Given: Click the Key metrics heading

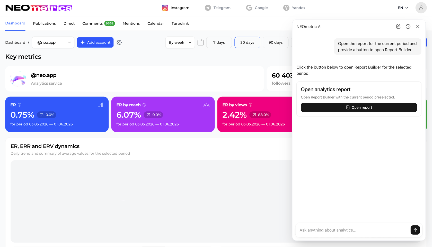Looking at the screenshot, I should tap(23, 57).
